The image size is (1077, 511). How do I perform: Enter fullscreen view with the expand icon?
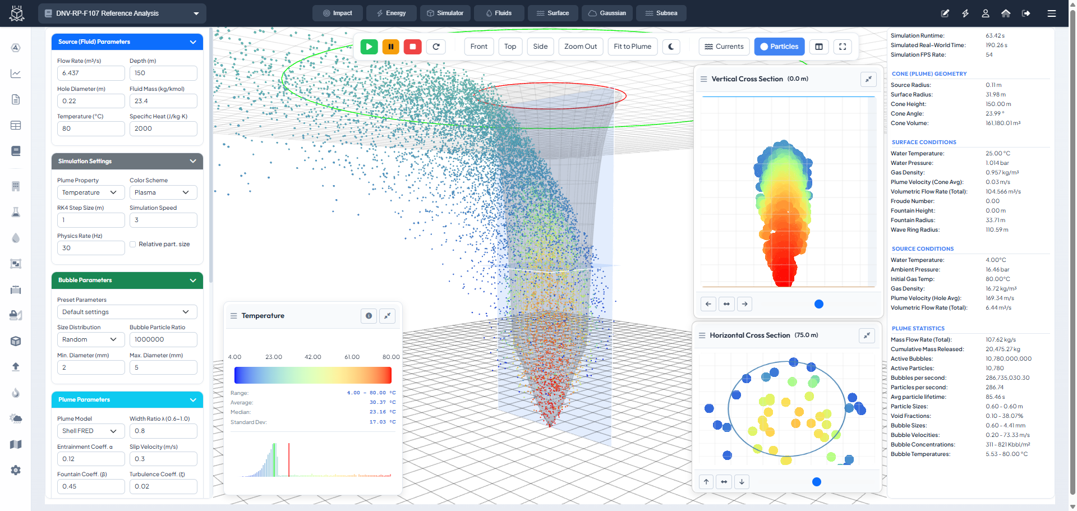(x=843, y=47)
